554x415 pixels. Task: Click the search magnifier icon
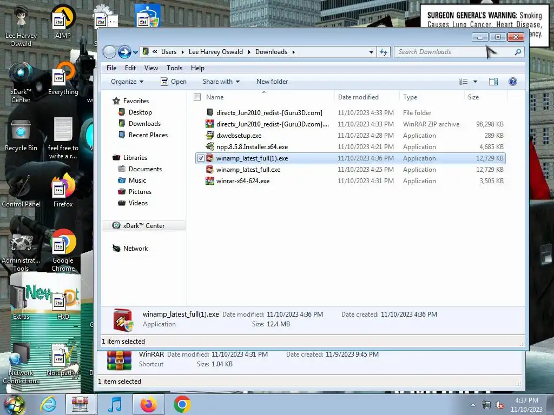(518, 52)
